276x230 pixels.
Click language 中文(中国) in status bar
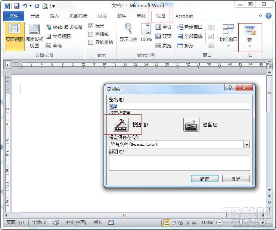[76, 223]
